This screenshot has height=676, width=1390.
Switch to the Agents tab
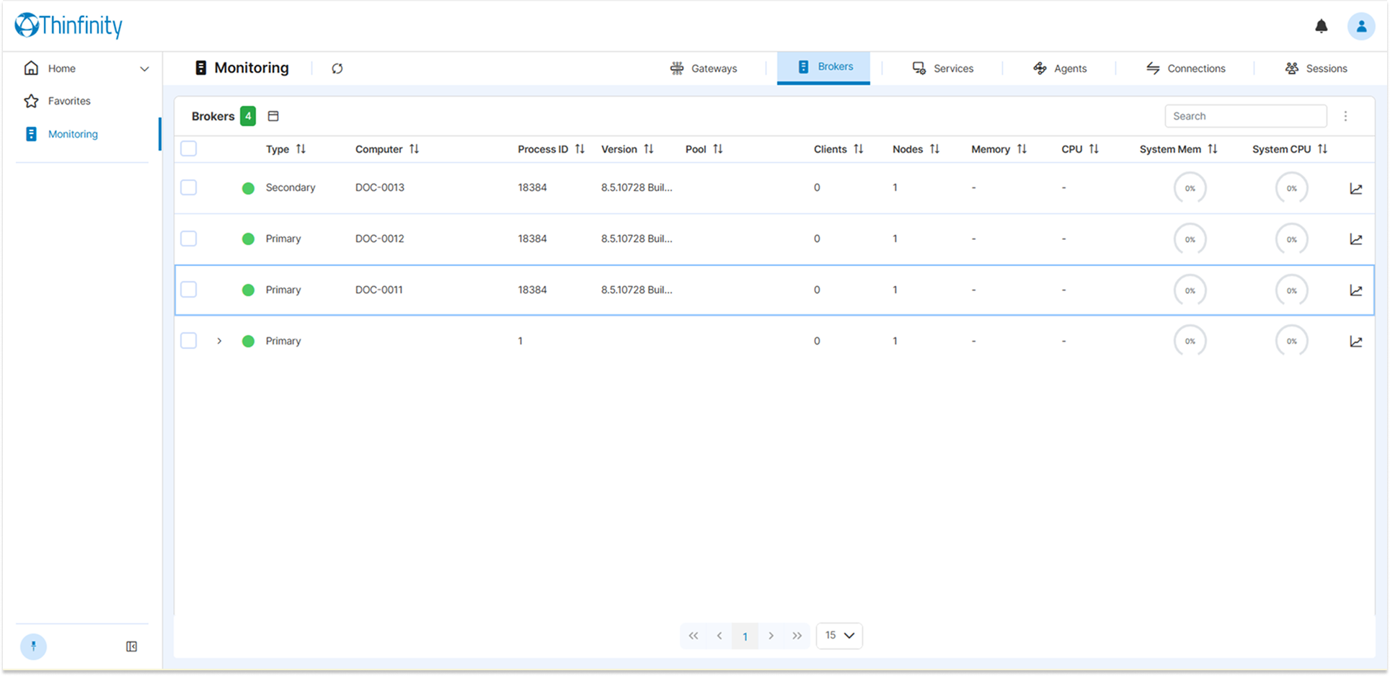click(1060, 68)
